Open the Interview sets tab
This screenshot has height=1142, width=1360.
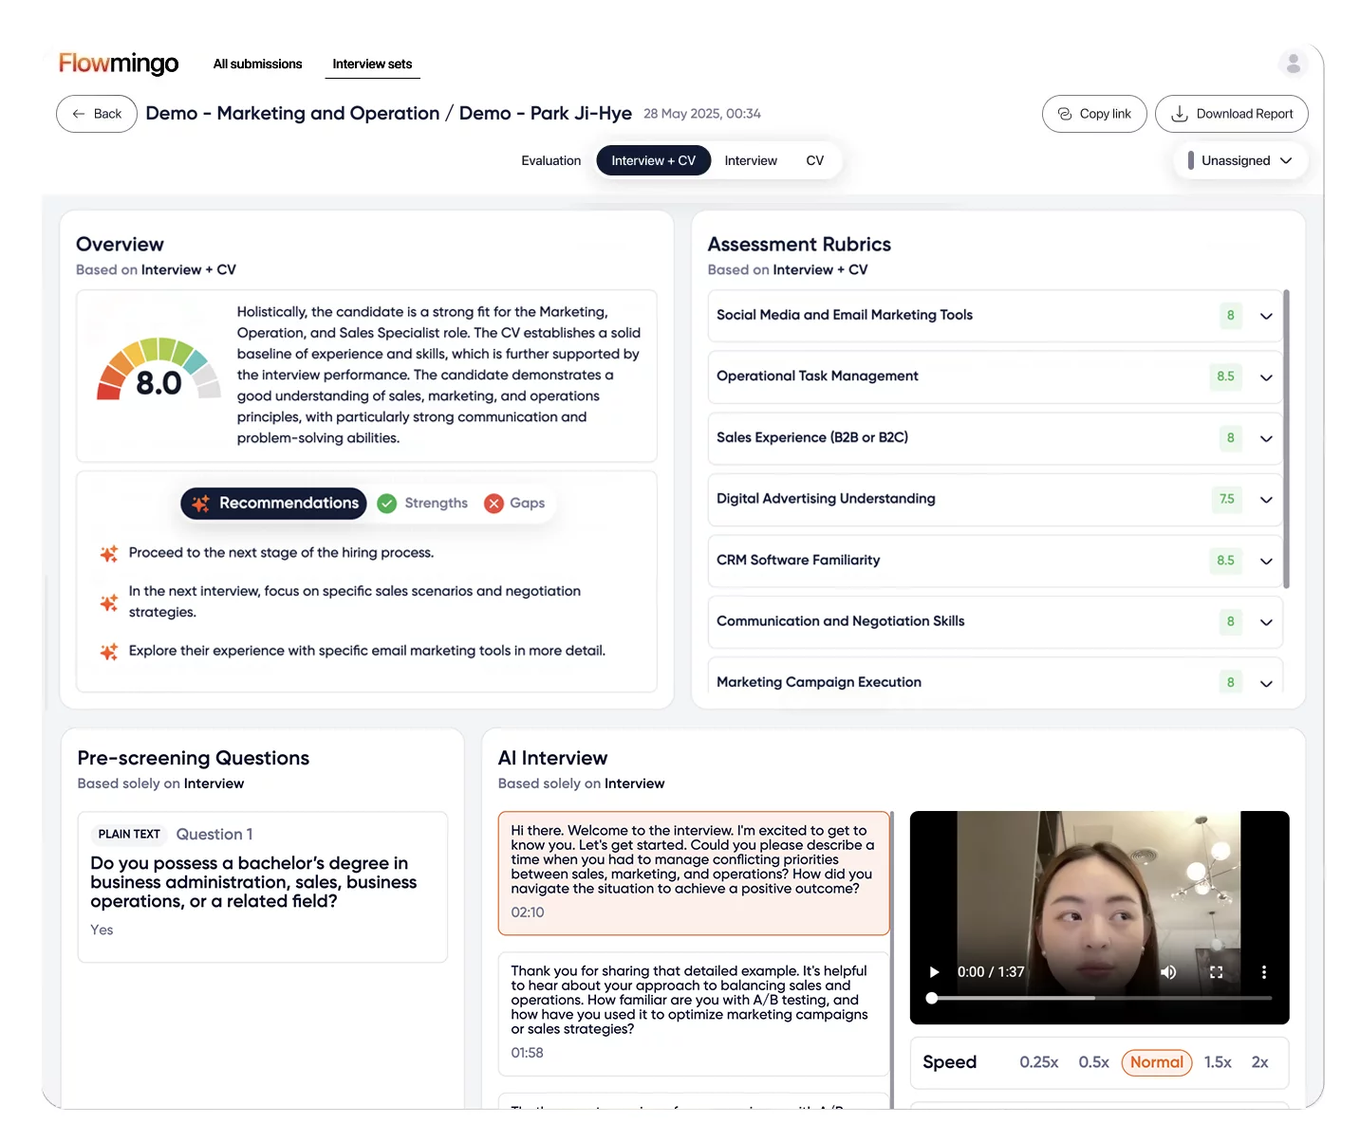pyautogui.click(x=372, y=64)
